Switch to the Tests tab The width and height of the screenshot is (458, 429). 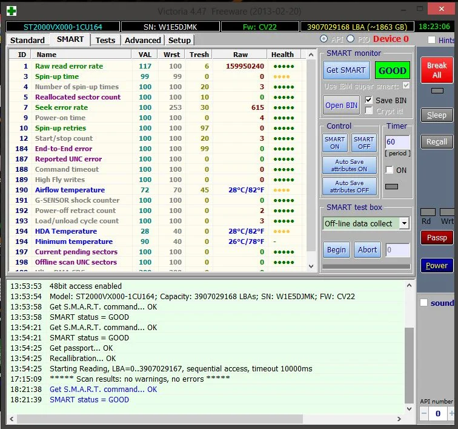click(105, 40)
